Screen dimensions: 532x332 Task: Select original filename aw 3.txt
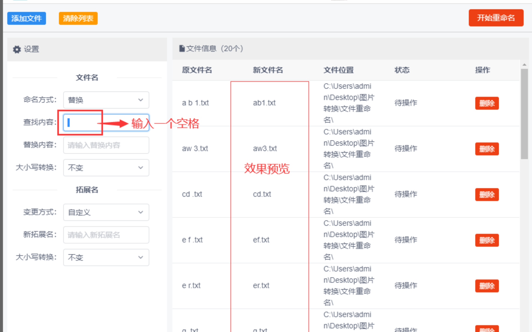(195, 149)
